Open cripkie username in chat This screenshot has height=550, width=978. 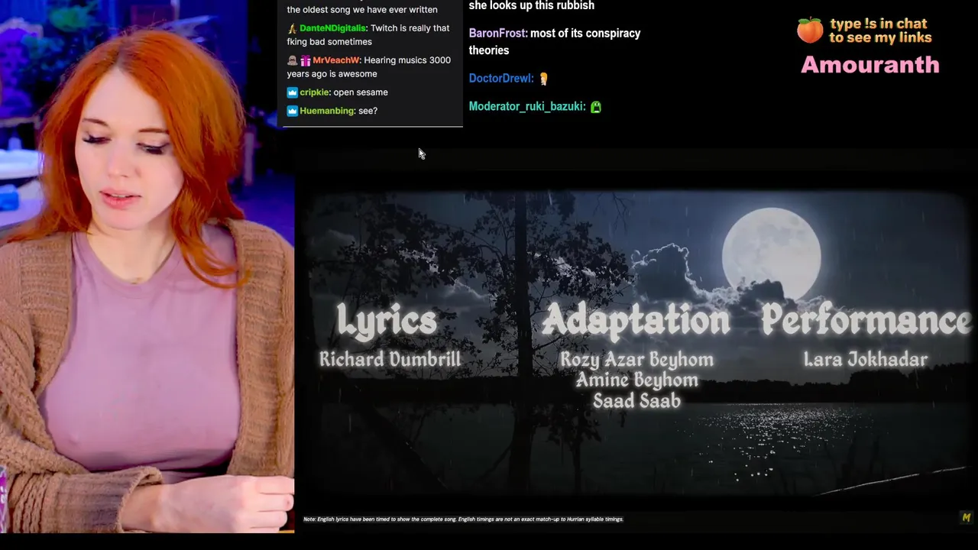315,92
